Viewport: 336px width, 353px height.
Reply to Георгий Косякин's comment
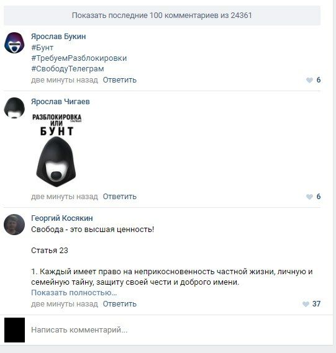[120, 304]
